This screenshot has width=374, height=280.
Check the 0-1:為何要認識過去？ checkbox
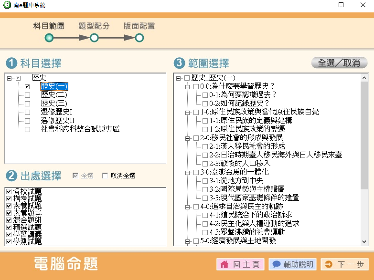coord(205,95)
